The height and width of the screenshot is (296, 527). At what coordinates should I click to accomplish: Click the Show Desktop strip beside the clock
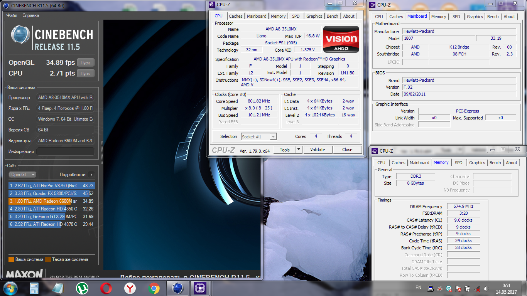pos(524,289)
